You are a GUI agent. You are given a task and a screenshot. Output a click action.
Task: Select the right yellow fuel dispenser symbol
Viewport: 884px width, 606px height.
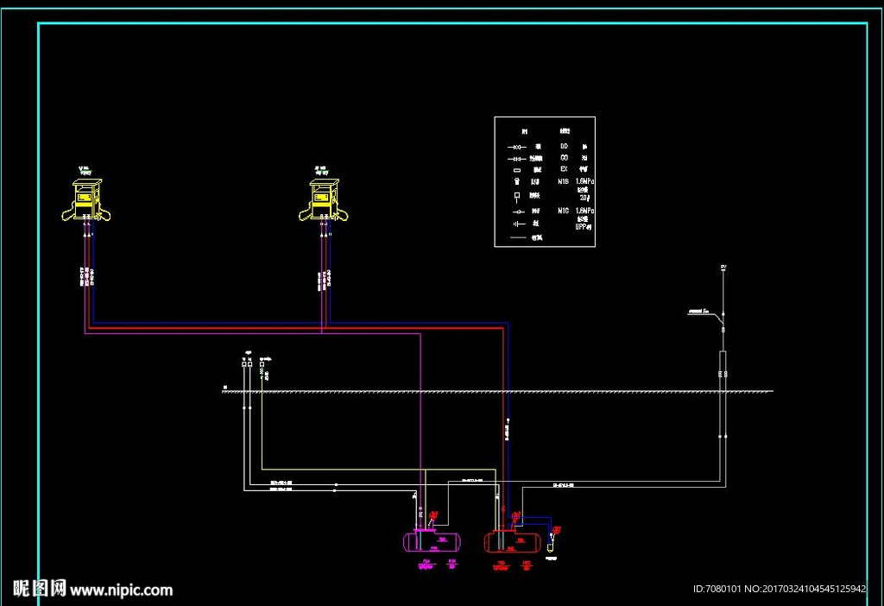pyautogui.click(x=323, y=199)
